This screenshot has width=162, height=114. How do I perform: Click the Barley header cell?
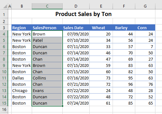(124, 28)
